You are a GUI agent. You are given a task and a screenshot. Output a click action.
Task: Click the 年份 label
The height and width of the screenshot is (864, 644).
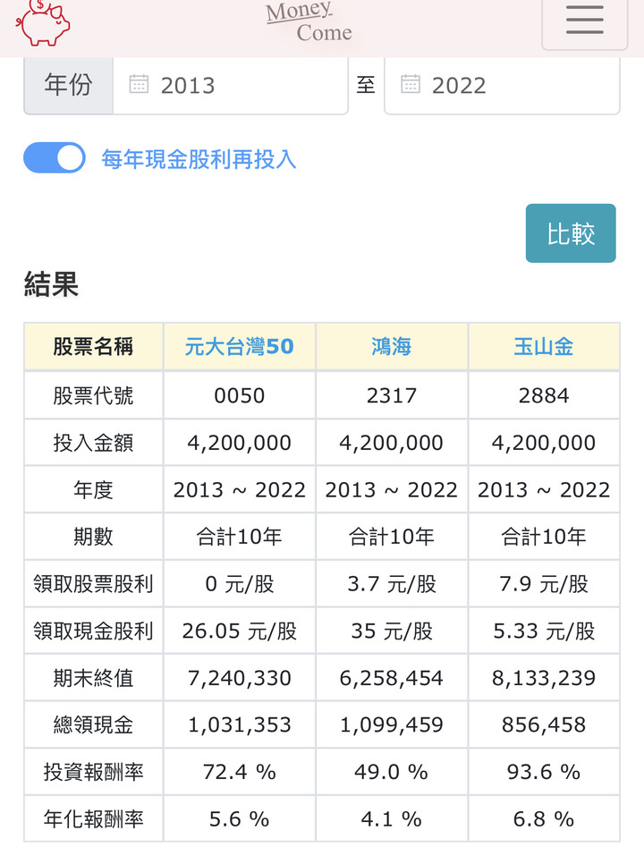tap(68, 85)
